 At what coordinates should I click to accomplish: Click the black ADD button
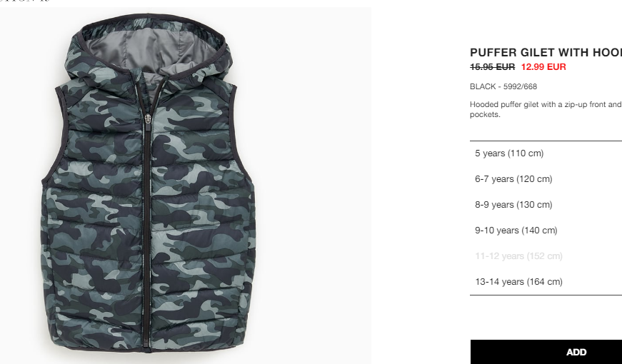(546, 352)
